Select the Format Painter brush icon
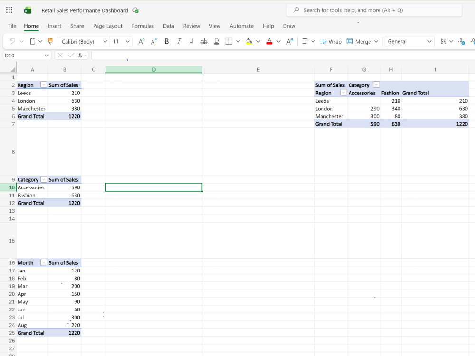 pyautogui.click(x=50, y=41)
